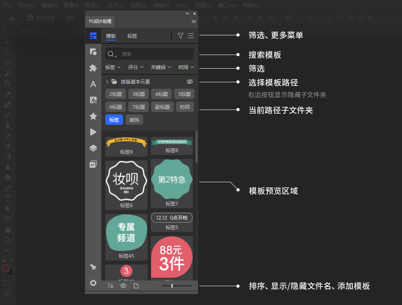Click the layers icon in the assistant sidebar

[93, 148]
